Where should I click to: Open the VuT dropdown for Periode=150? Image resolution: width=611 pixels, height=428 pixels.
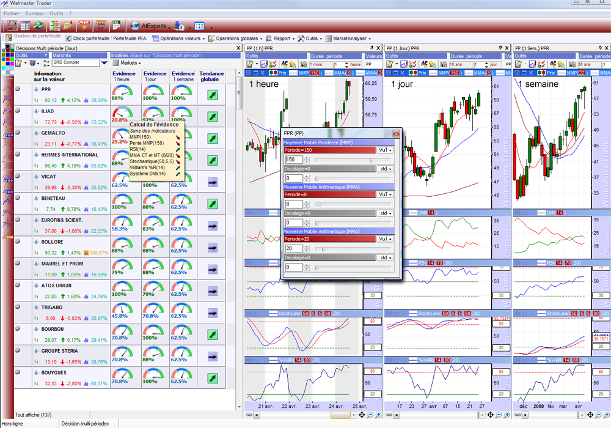(x=385, y=150)
